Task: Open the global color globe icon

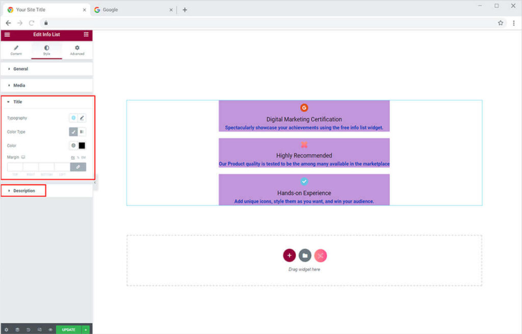Action: click(x=73, y=145)
